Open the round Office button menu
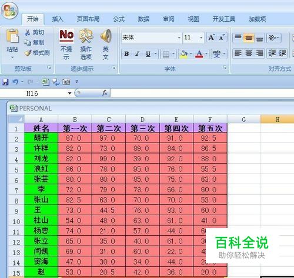The width and height of the screenshot is (294, 278). tap(9, 11)
